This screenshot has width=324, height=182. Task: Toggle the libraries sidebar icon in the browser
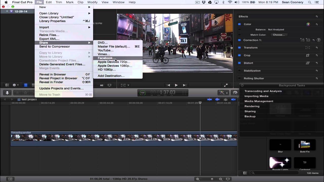click(x=7, y=85)
